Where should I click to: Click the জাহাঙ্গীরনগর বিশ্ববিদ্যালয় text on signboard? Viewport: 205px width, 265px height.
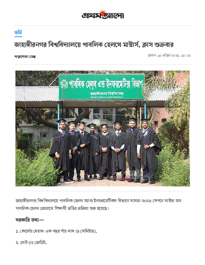[107, 93]
